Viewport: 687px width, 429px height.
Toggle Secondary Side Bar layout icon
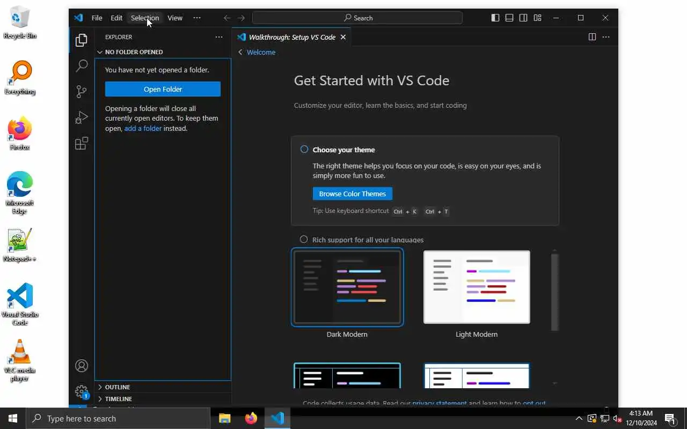(x=523, y=18)
